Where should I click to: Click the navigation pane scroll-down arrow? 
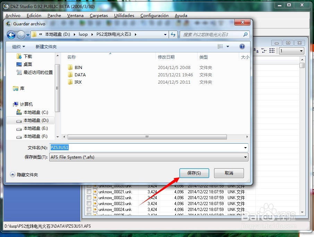pos(58,137)
